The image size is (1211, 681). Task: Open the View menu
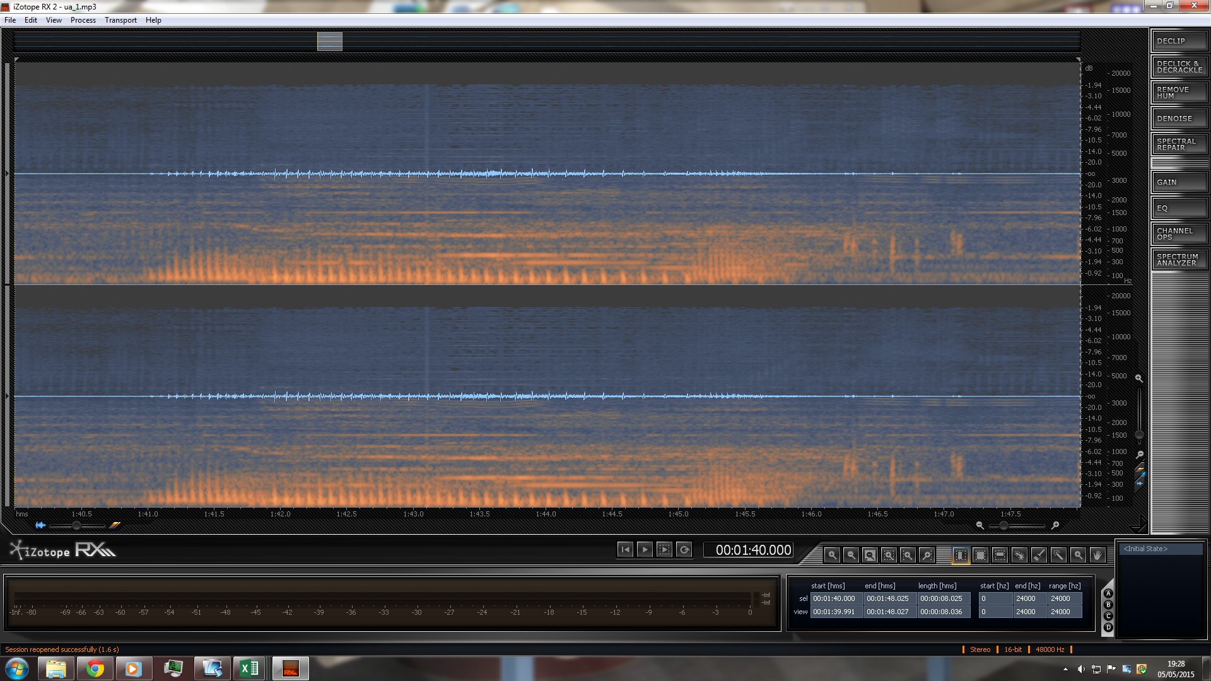pyautogui.click(x=54, y=20)
